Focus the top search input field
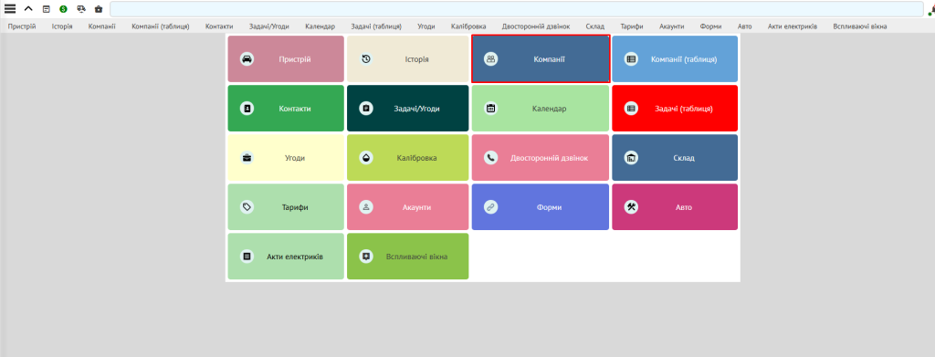 (517, 9)
